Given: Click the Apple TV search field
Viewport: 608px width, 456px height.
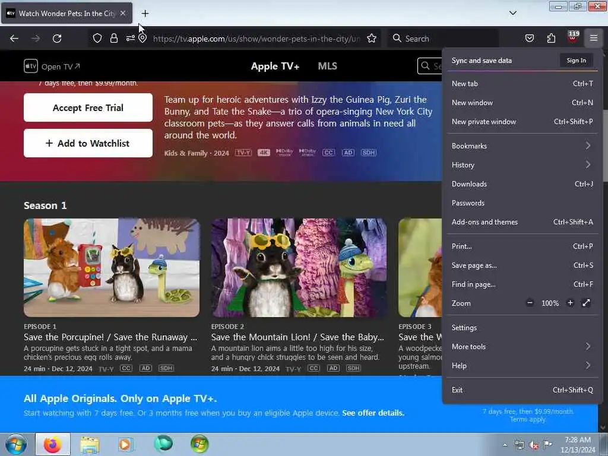Looking at the screenshot, I should point(430,66).
